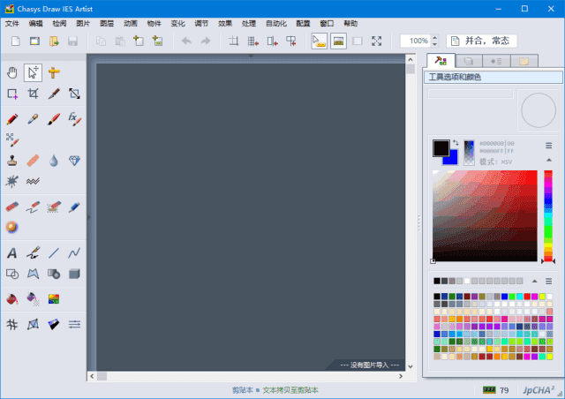565x399 pixels.
Task: Select the Water Drop blur tool
Action: tap(54, 161)
